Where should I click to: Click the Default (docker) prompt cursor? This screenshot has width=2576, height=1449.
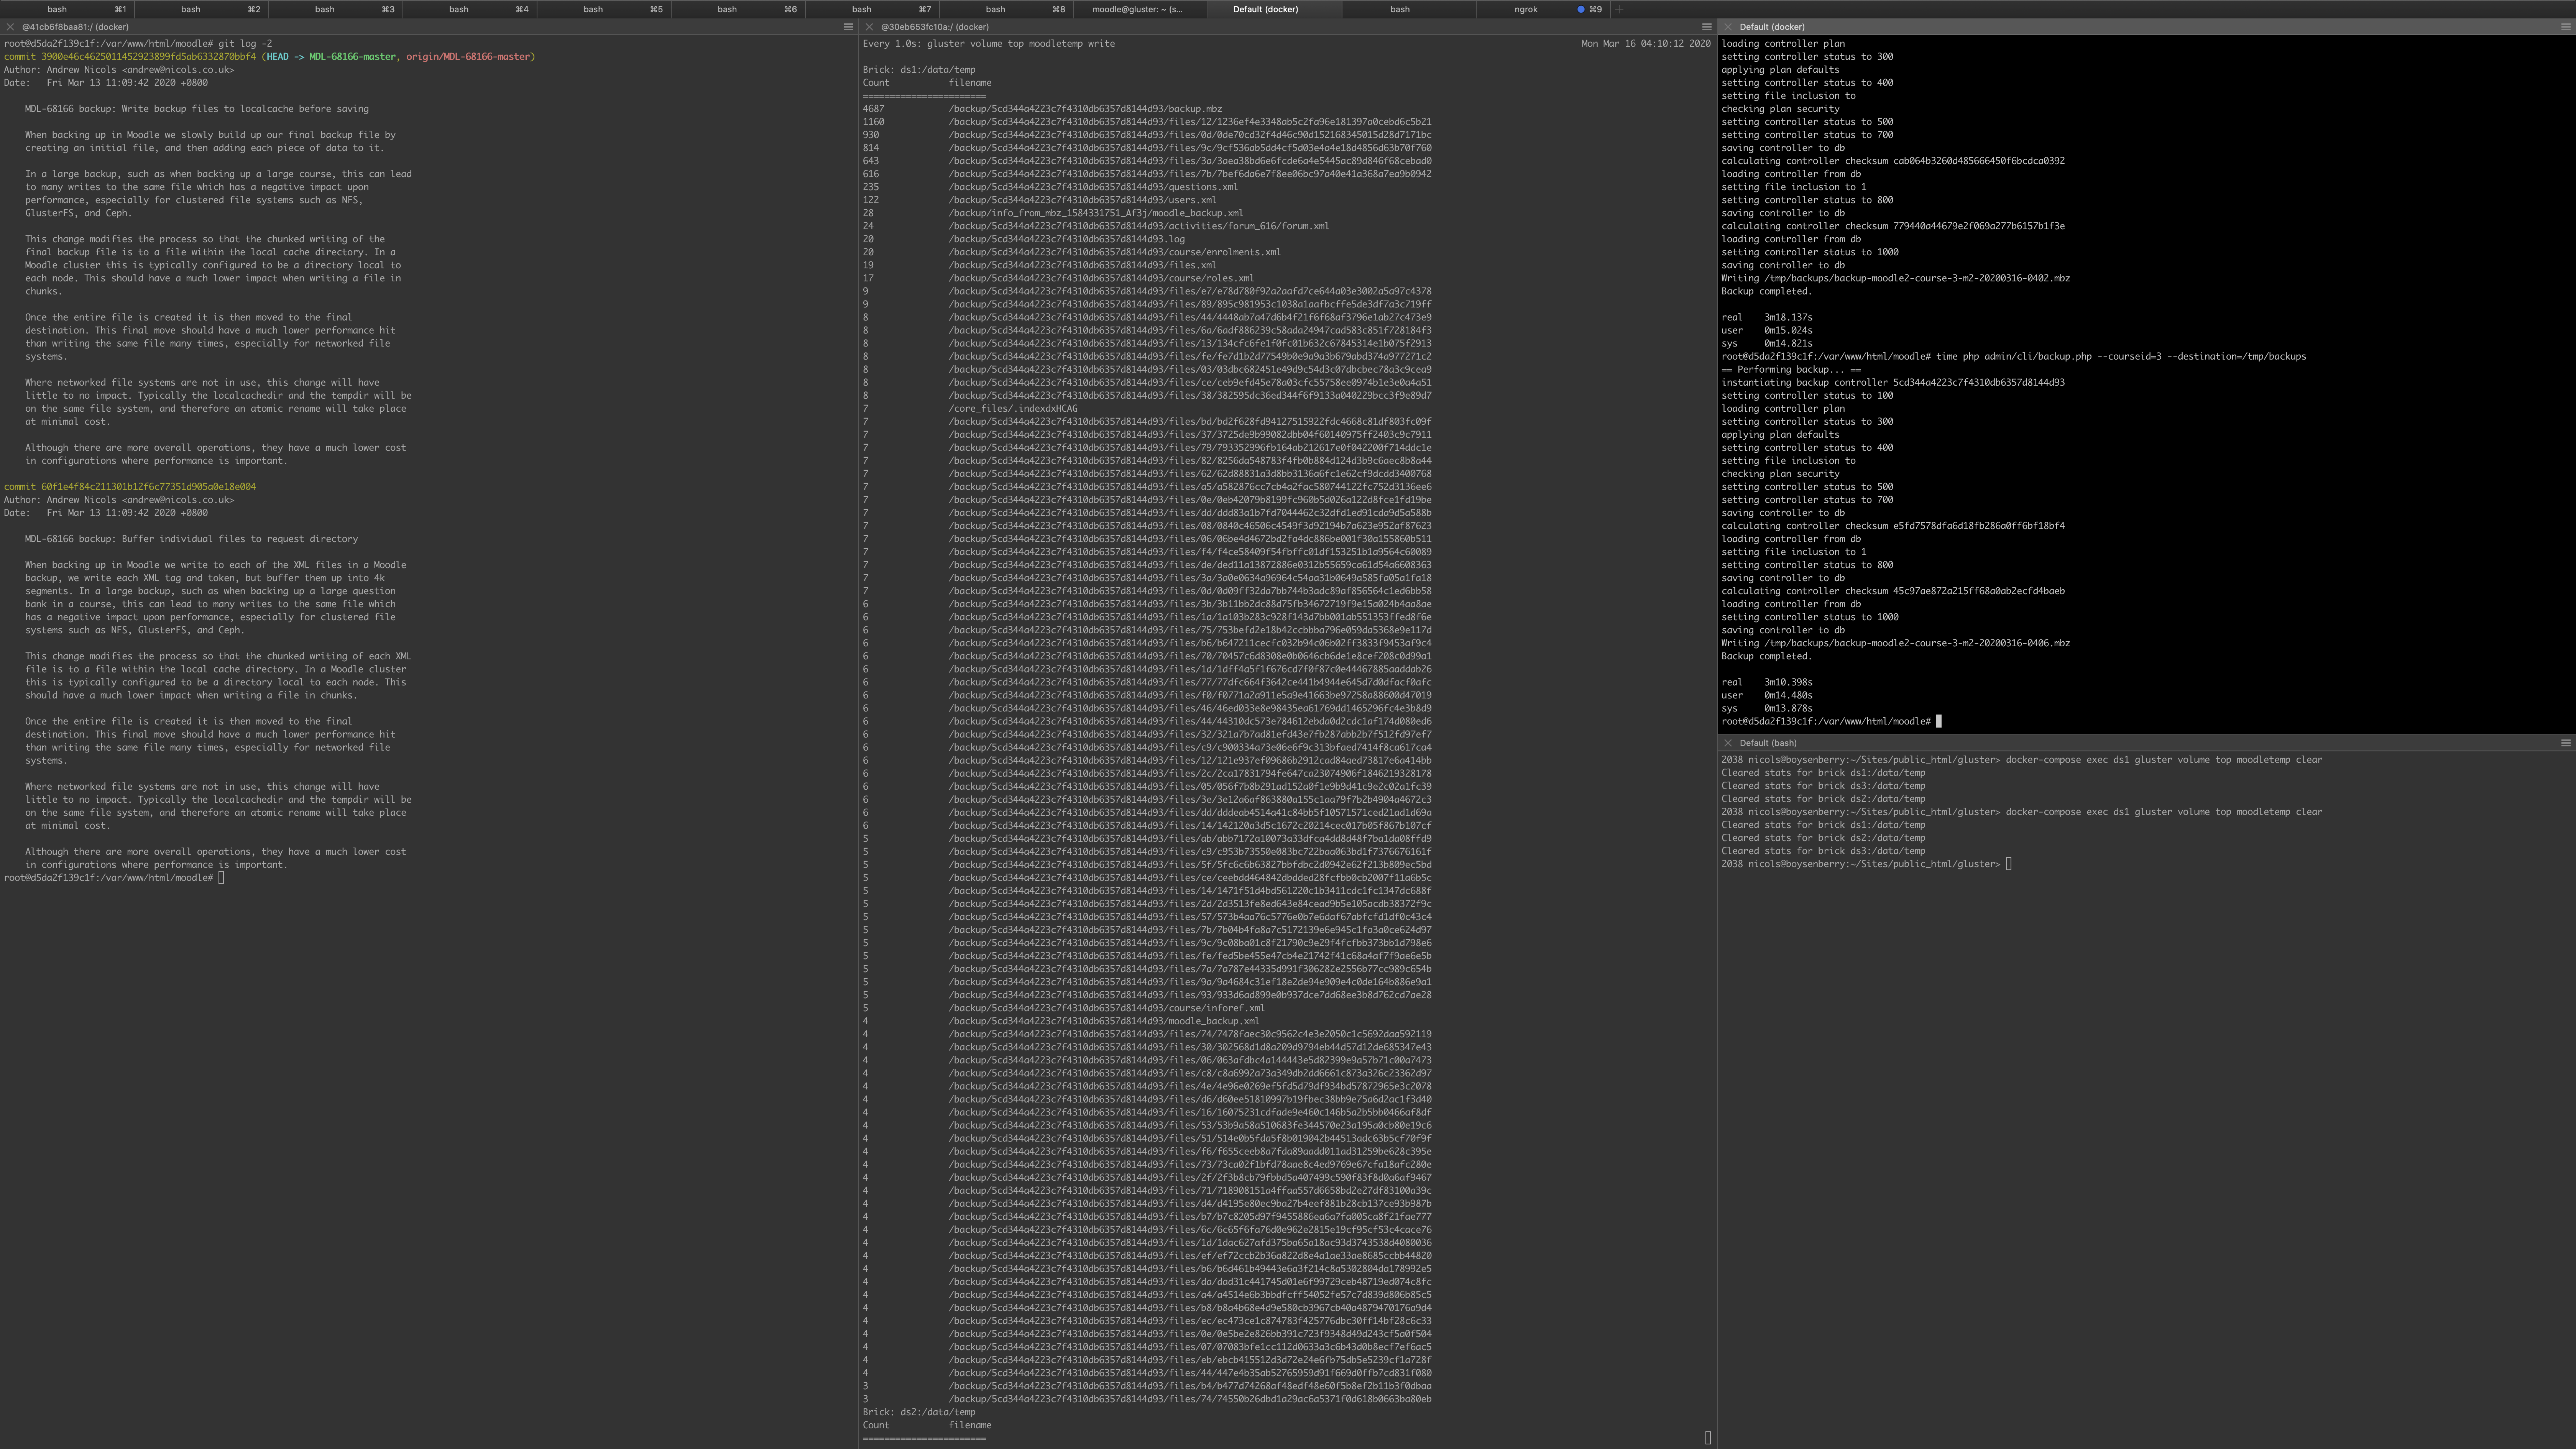tap(1939, 721)
